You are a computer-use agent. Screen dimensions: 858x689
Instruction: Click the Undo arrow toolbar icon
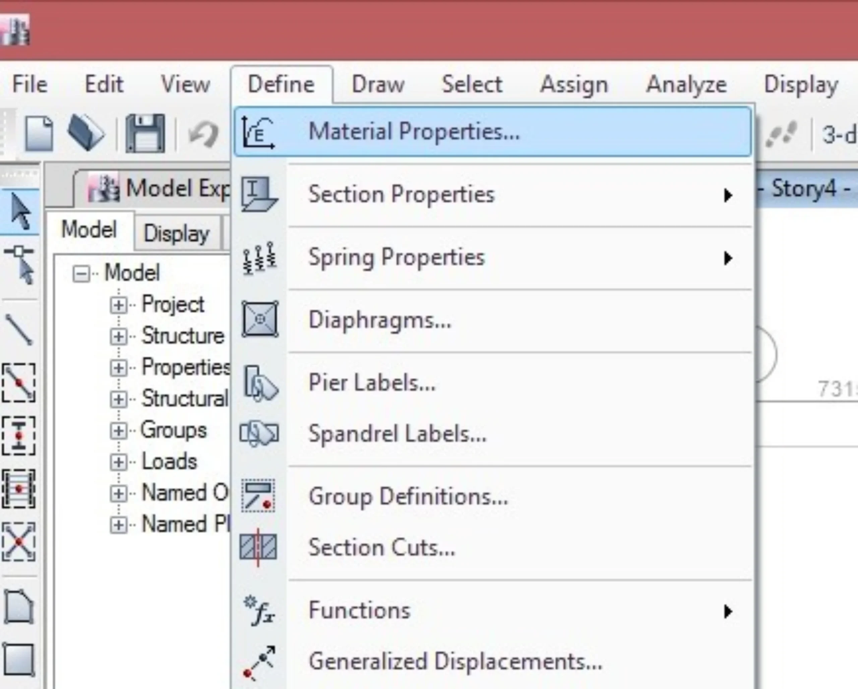click(204, 134)
